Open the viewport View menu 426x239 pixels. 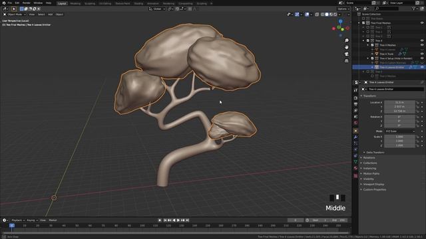click(32, 15)
